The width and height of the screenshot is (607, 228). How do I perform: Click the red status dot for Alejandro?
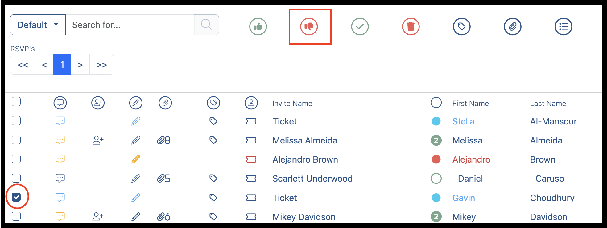pyautogui.click(x=436, y=159)
